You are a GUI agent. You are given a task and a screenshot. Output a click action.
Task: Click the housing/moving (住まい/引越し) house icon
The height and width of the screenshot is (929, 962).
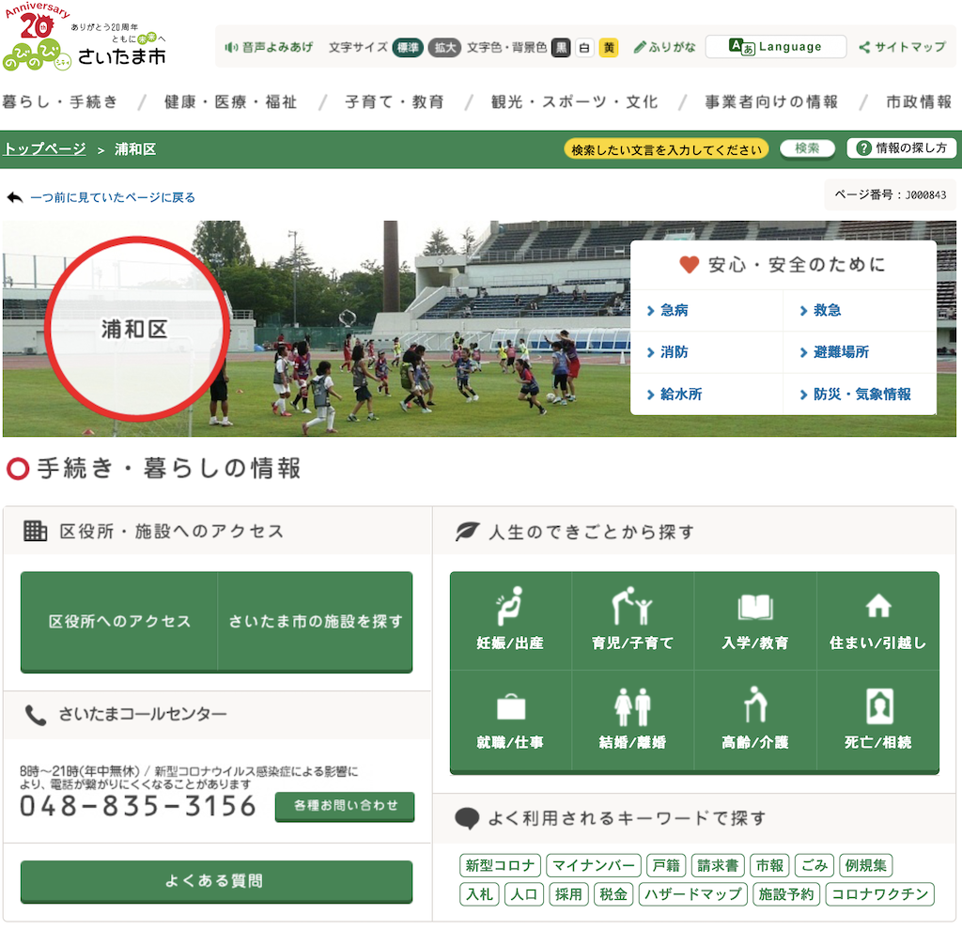877,606
